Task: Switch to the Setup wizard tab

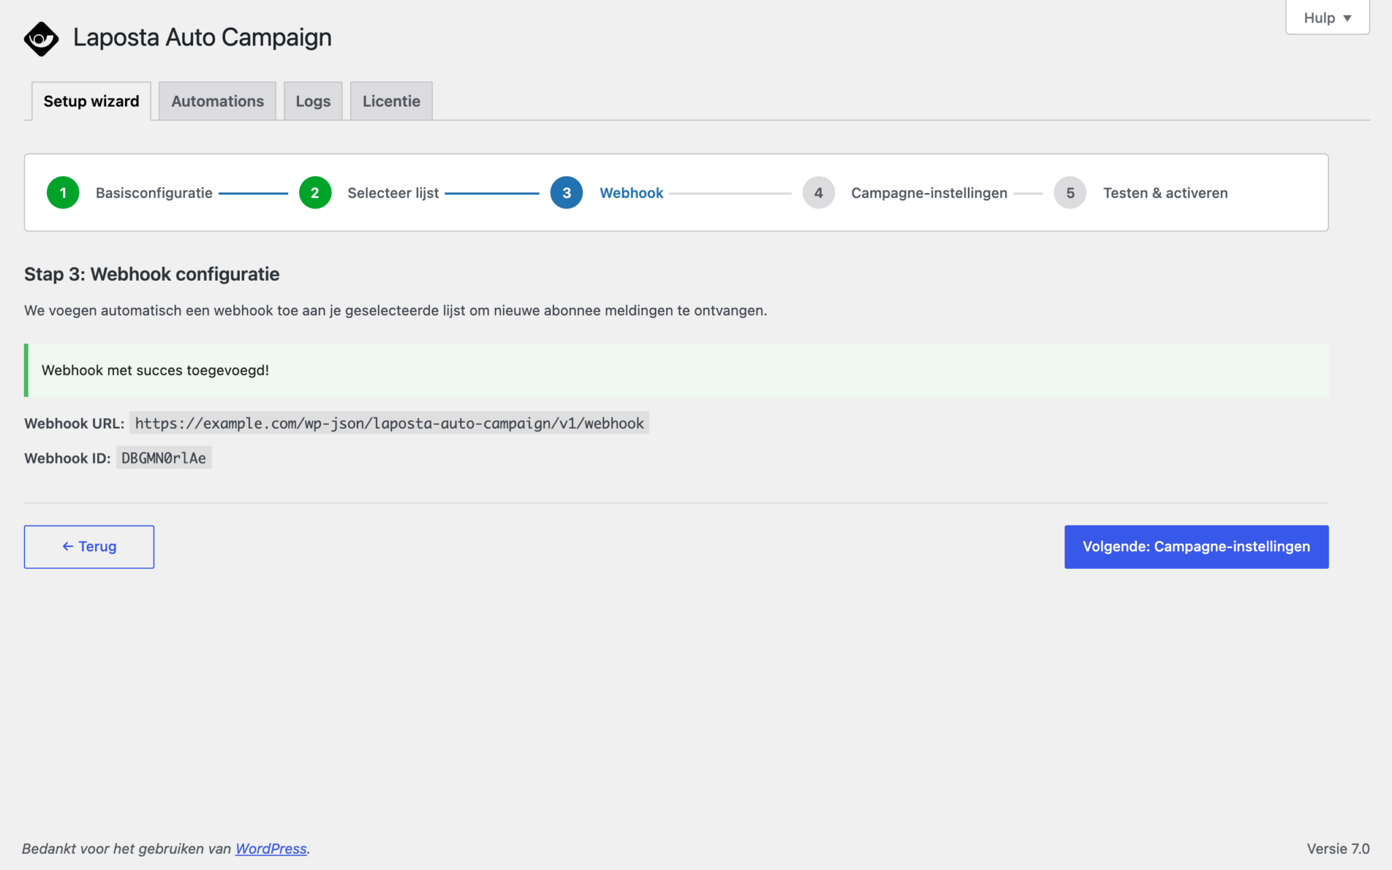Action: 91,101
